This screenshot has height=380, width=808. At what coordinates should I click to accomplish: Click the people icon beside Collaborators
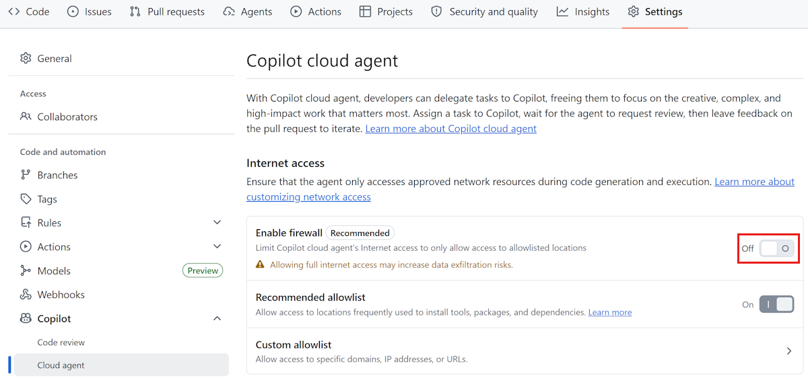[x=26, y=116]
